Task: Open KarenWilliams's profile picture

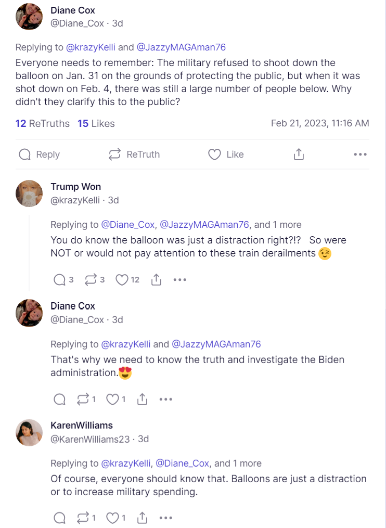Action: pyautogui.click(x=29, y=433)
